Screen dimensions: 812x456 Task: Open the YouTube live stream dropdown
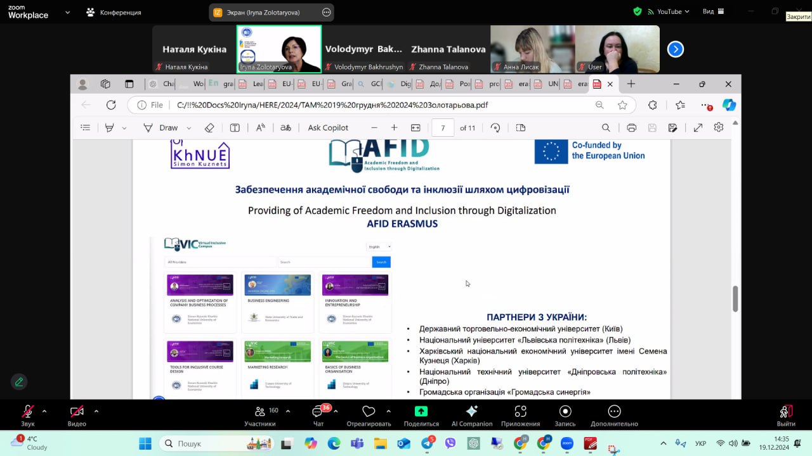[669, 11]
